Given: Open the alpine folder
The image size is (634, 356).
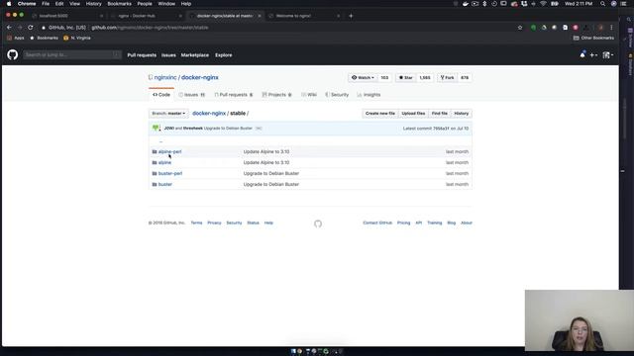Looking at the screenshot, I should click(164, 162).
